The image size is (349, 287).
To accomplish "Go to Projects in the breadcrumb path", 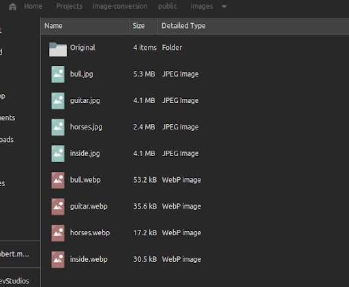I will tap(70, 6).
